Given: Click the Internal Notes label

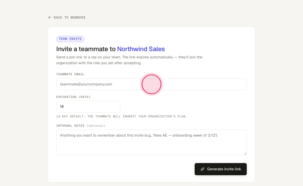Looking at the screenshot, I should tap(81, 126).
